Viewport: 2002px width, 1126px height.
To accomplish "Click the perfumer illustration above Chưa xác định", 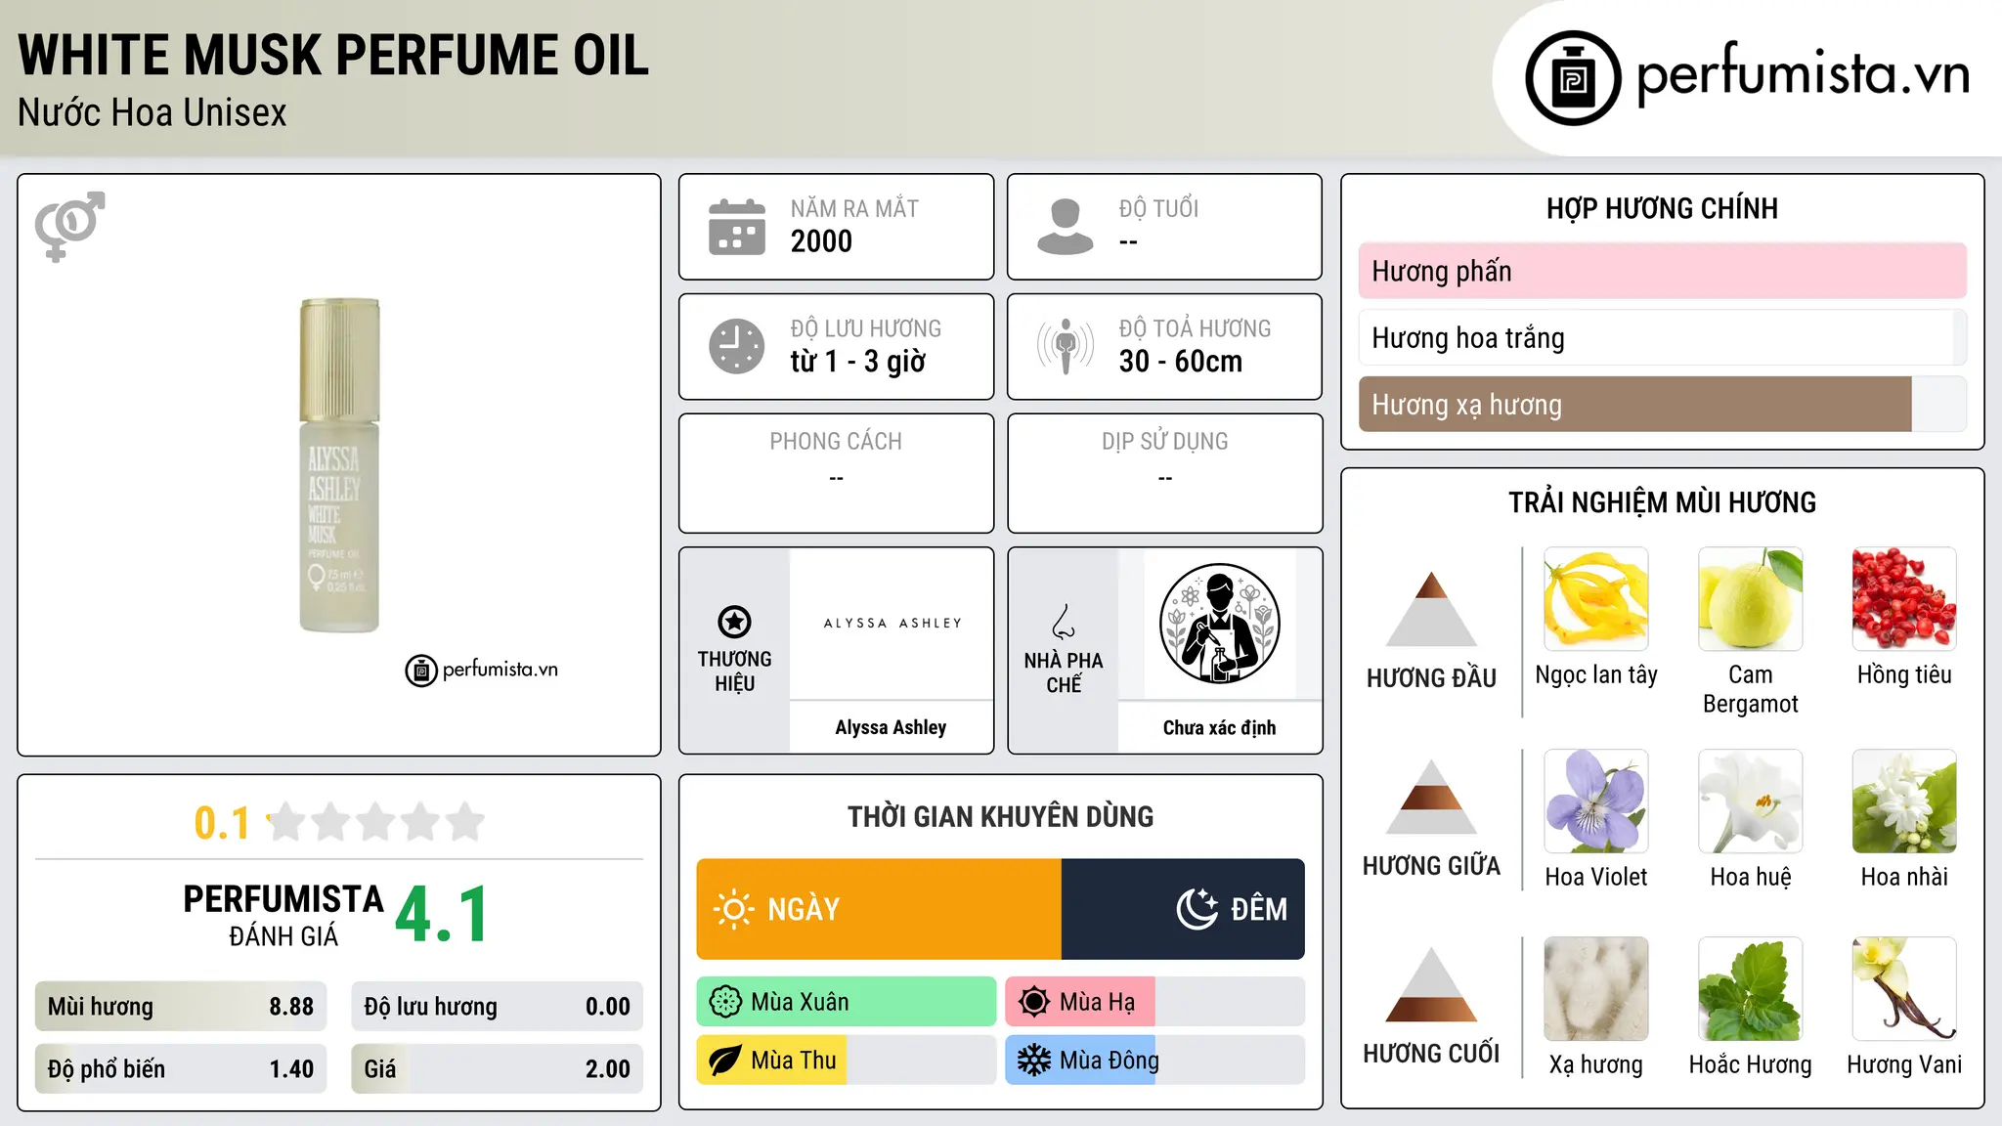I will pos(1219,624).
